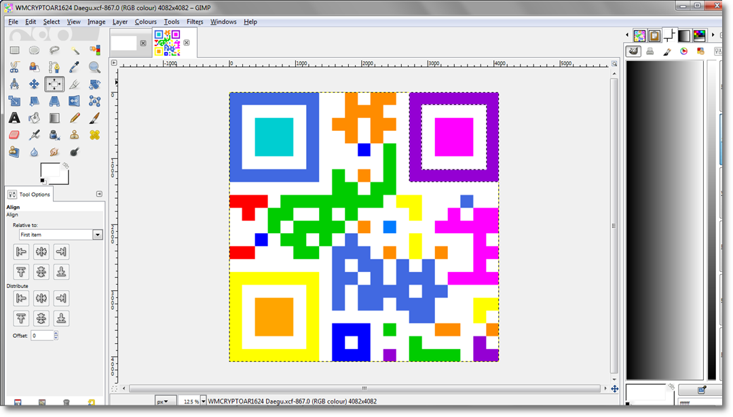Switch to the Tool Options tab

coord(29,194)
